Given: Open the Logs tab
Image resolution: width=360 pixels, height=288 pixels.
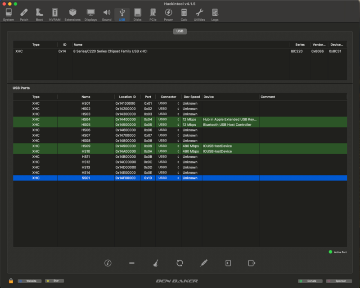Looking at the screenshot, I should coord(215,14).
